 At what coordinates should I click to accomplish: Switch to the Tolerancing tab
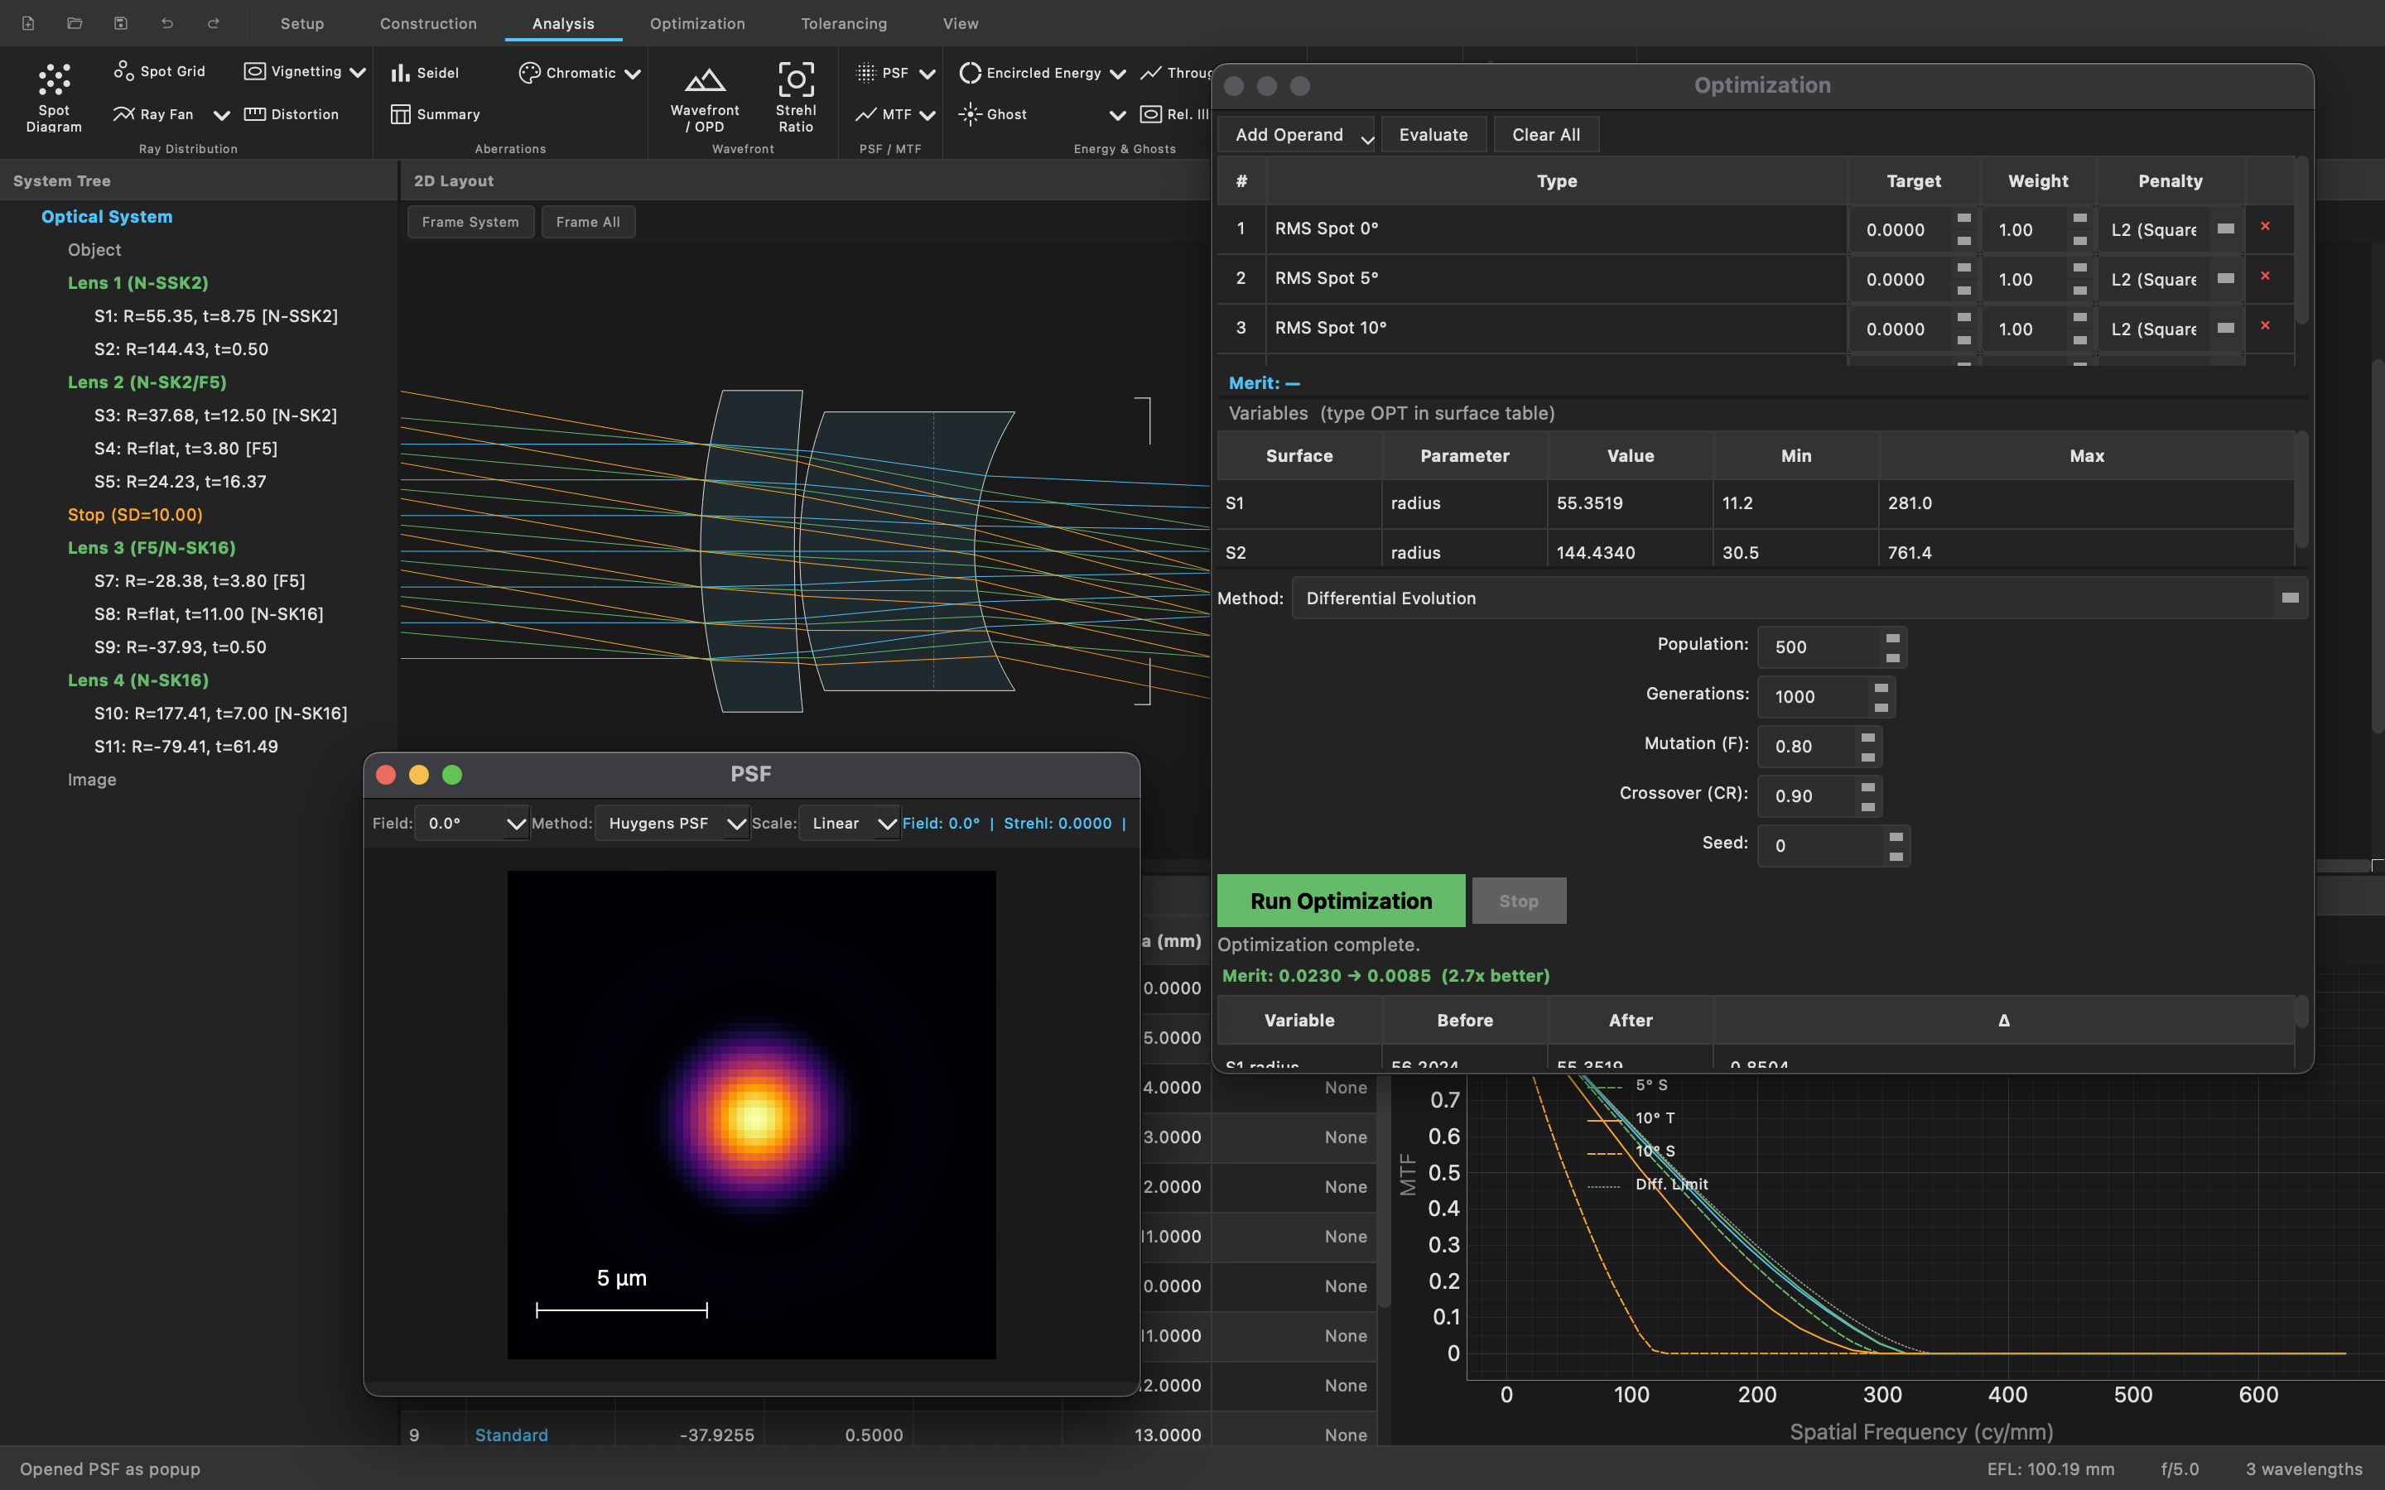coord(843,22)
